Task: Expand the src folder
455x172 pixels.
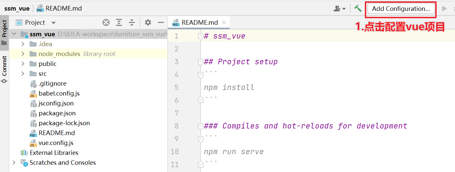Action: (x=22, y=73)
